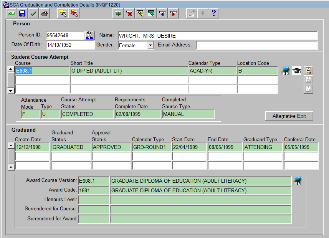This screenshot has width=329, height=238.
Task: Click the green checkmark commit icon
Action: coord(33,13)
